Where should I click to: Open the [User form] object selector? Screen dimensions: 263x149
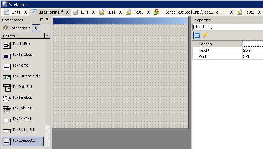pyautogui.click(x=227, y=27)
